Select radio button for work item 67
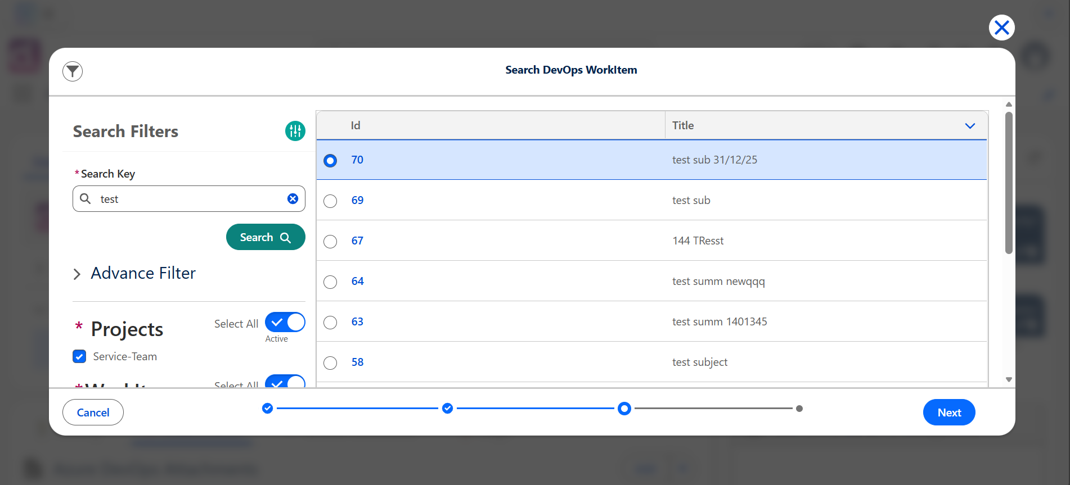Viewport: 1070px width, 485px height. pyautogui.click(x=330, y=242)
